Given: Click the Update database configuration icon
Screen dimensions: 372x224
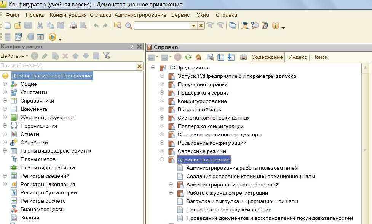Looking at the screenshot, I should pyautogui.click(x=30, y=37).
